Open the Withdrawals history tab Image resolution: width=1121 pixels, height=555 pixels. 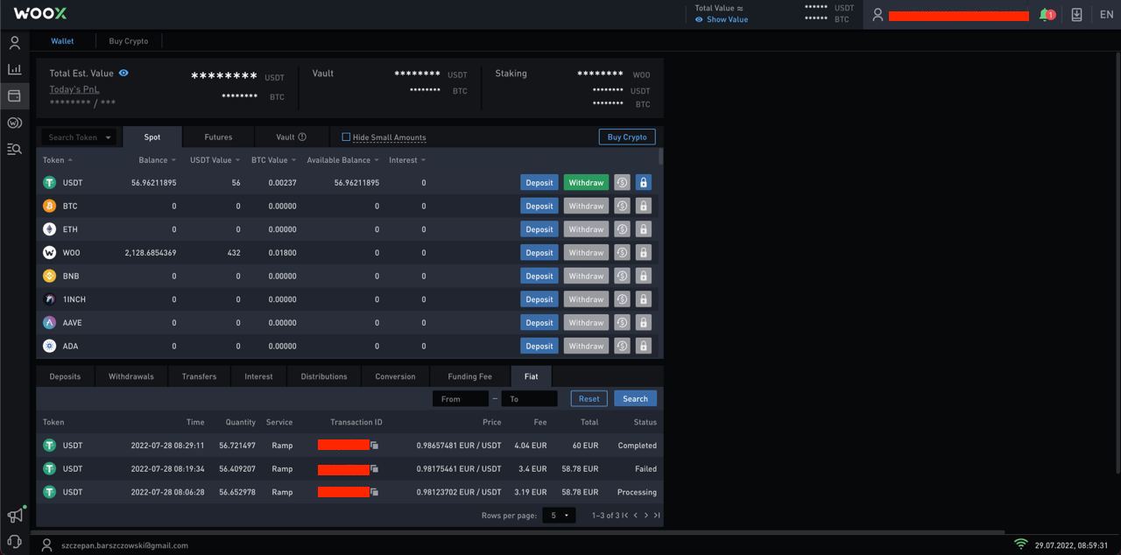coord(131,376)
